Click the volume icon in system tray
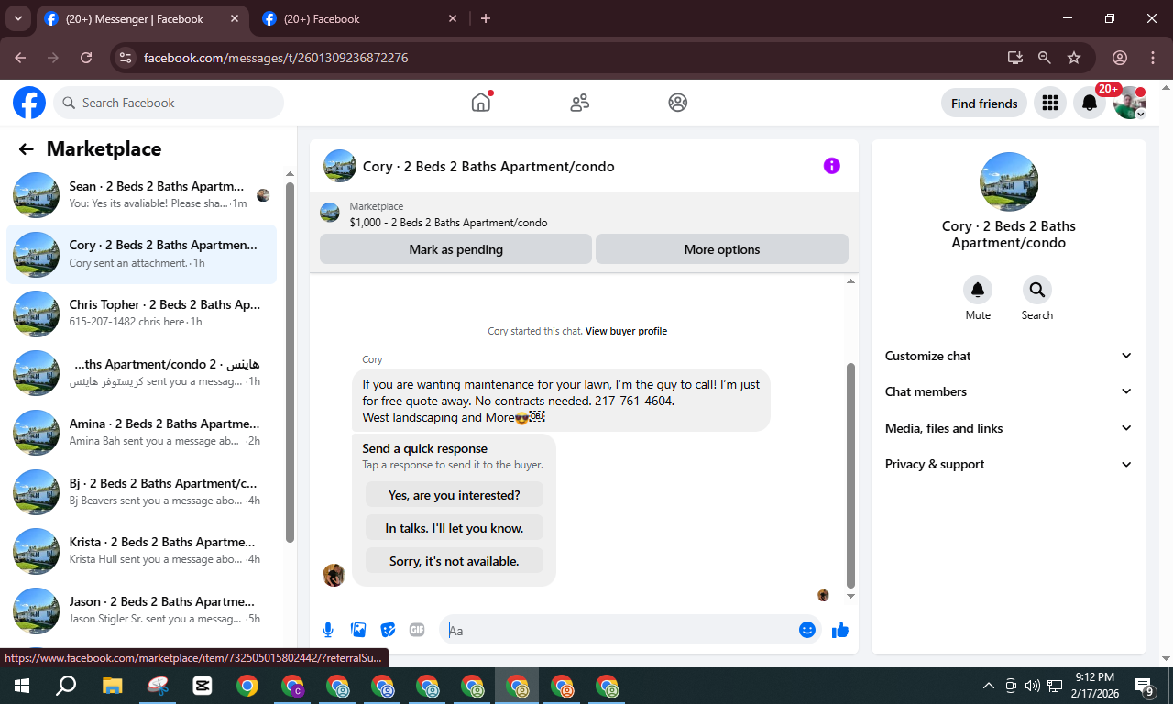 pos(1033,686)
